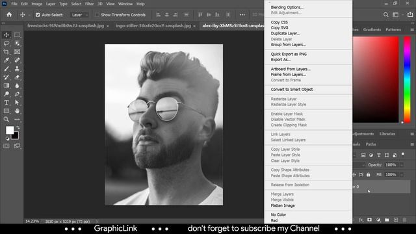416x234 pixels.
Task: Open the Auto-Select Layer dropdown
Action: pyautogui.click(x=79, y=15)
